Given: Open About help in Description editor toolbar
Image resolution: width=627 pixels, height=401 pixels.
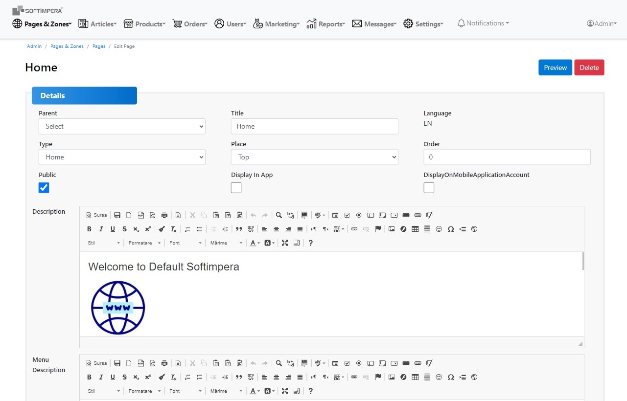Looking at the screenshot, I should point(310,243).
